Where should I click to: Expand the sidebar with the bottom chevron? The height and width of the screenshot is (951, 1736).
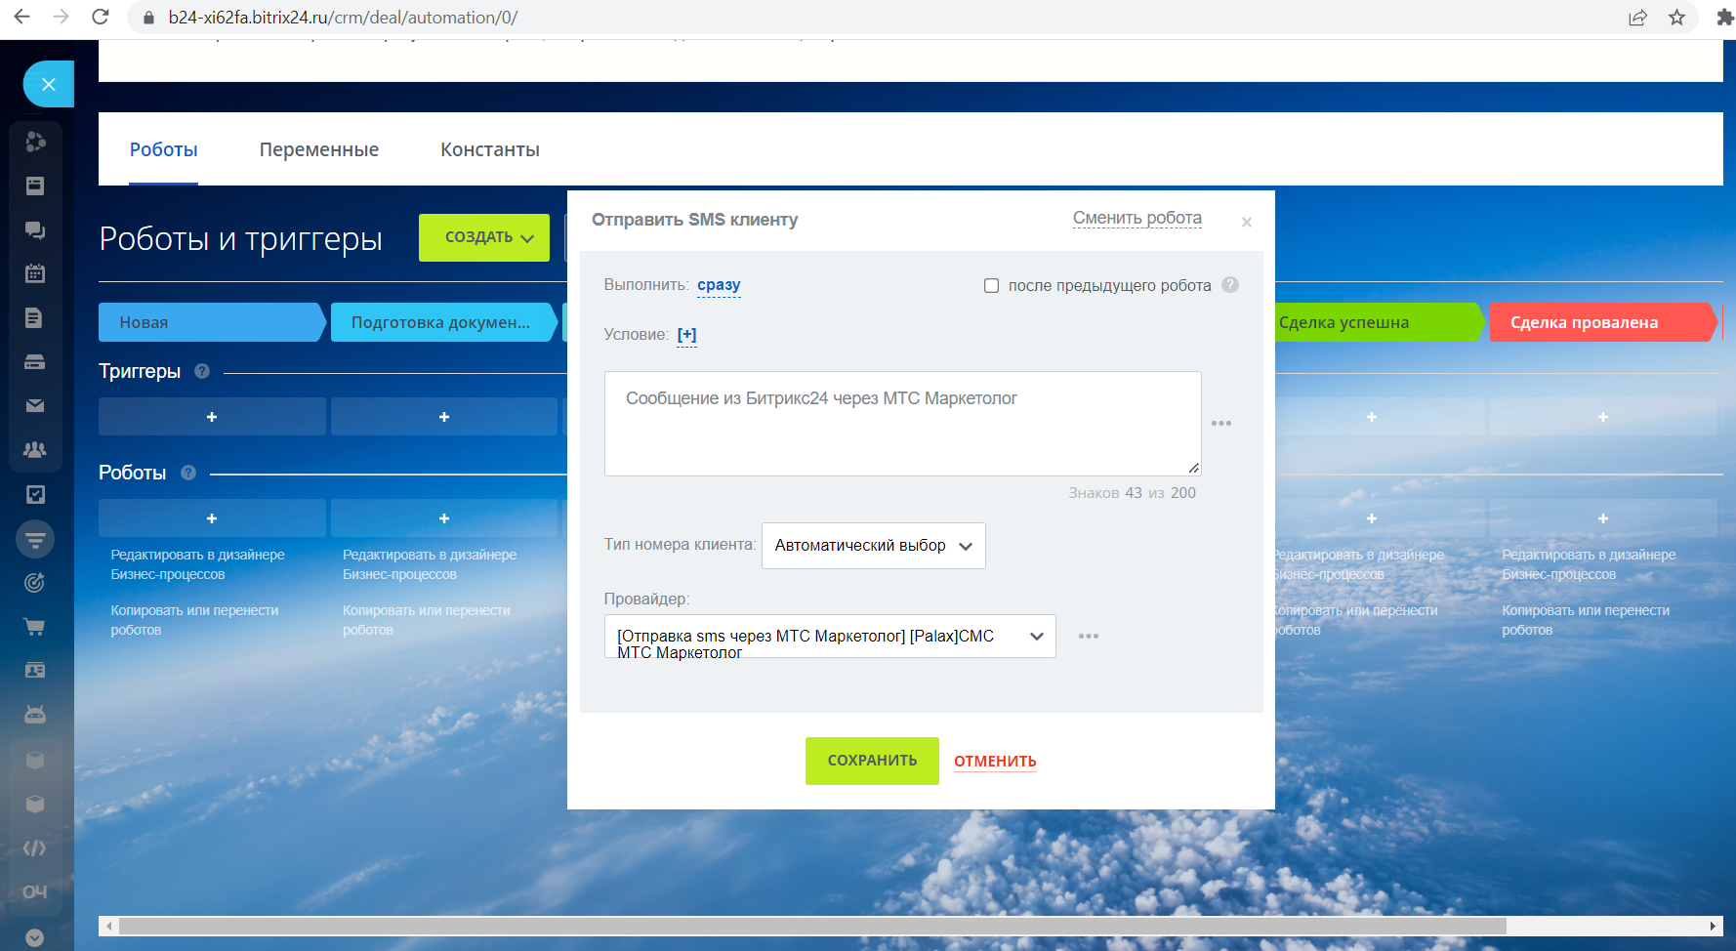point(35,937)
